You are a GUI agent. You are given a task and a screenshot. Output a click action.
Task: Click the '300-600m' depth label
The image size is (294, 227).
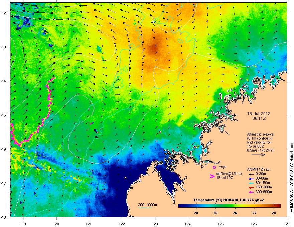(264, 192)
